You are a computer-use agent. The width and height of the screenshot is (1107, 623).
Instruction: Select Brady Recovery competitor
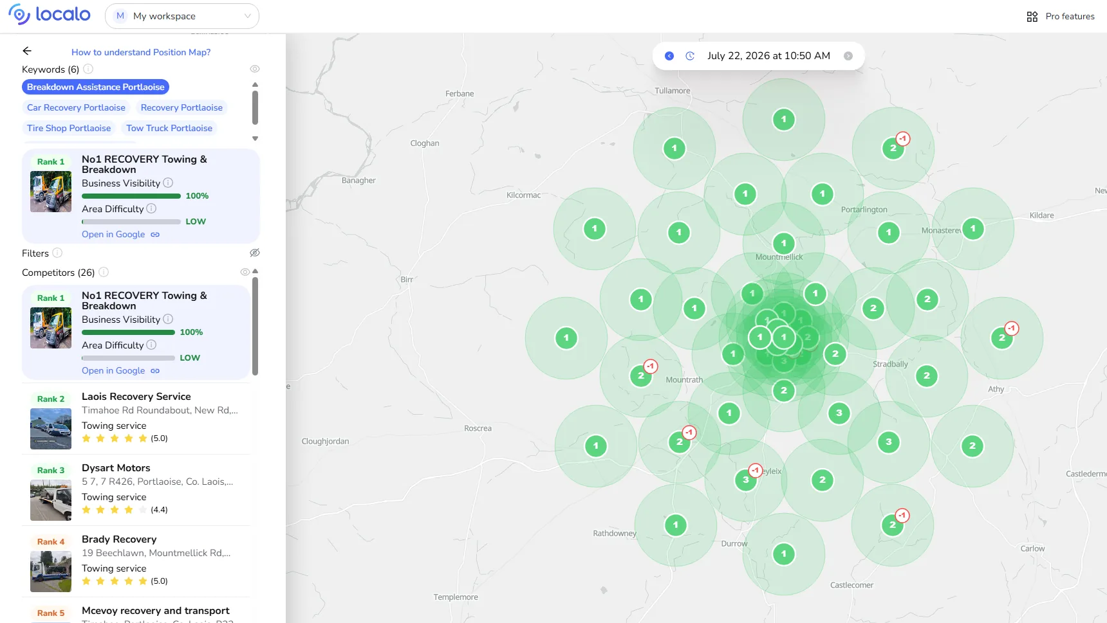tap(136, 561)
